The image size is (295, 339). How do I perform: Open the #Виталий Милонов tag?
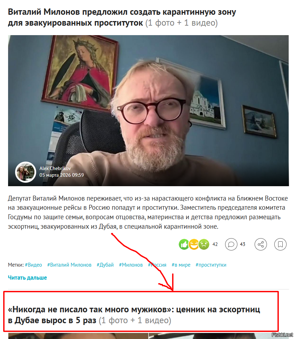point(70,265)
